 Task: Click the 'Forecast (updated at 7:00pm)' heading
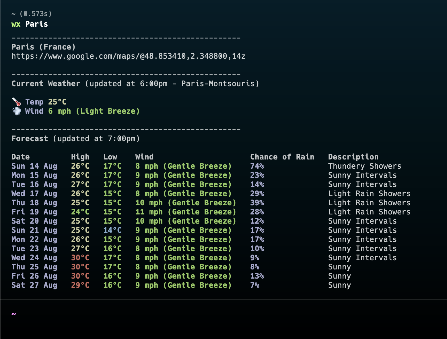(x=75, y=139)
